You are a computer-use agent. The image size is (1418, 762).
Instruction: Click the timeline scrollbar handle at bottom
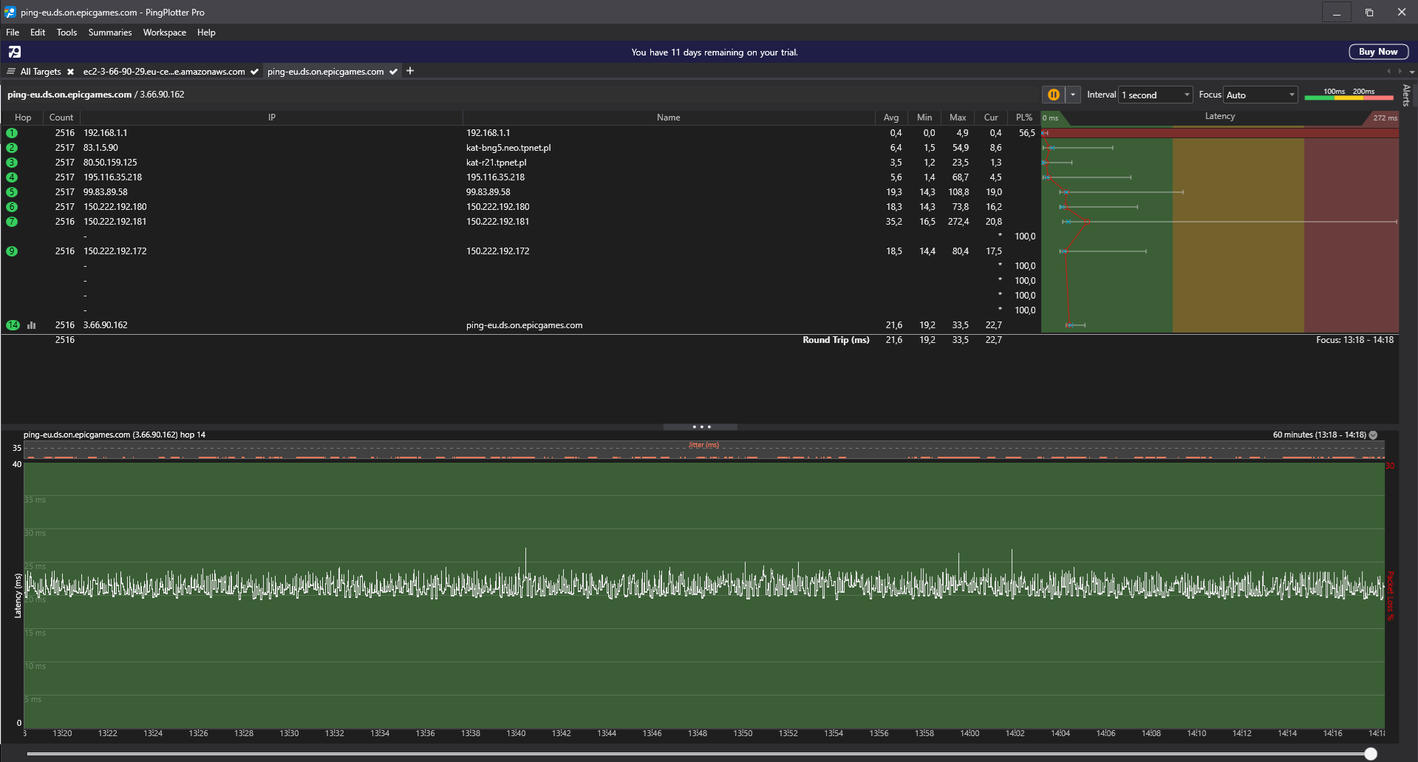[x=1371, y=754]
